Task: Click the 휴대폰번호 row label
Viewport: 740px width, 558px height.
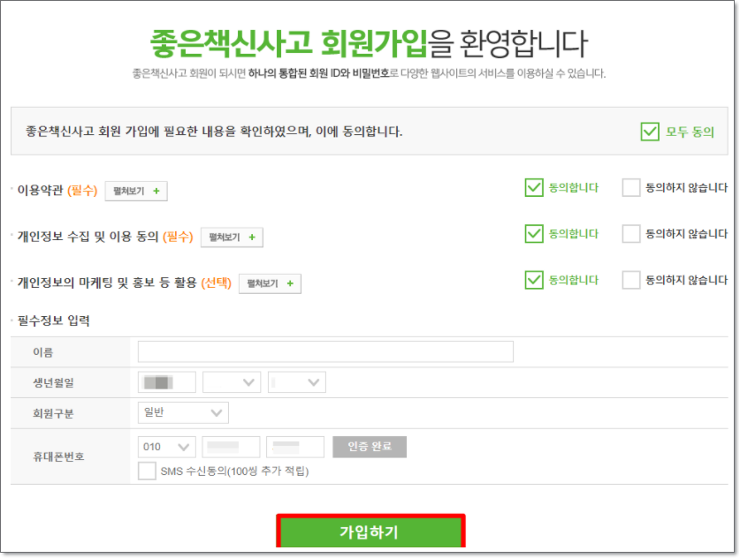Action: (x=58, y=456)
